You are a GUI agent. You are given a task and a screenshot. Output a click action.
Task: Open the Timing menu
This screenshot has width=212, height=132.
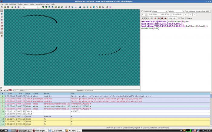point(20,4)
